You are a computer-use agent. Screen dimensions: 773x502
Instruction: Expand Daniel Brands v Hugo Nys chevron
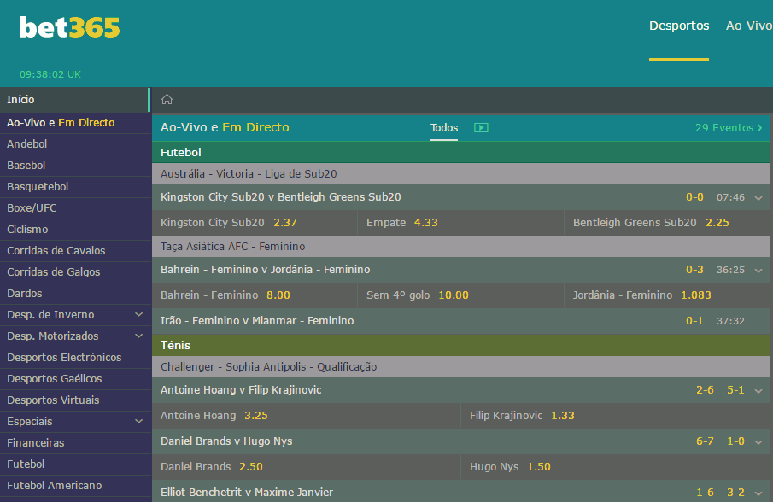click(x=758, y=442)
